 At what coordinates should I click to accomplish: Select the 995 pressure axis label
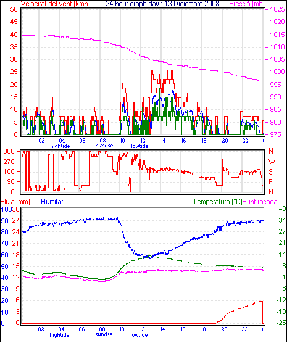[x=275, y=85]
